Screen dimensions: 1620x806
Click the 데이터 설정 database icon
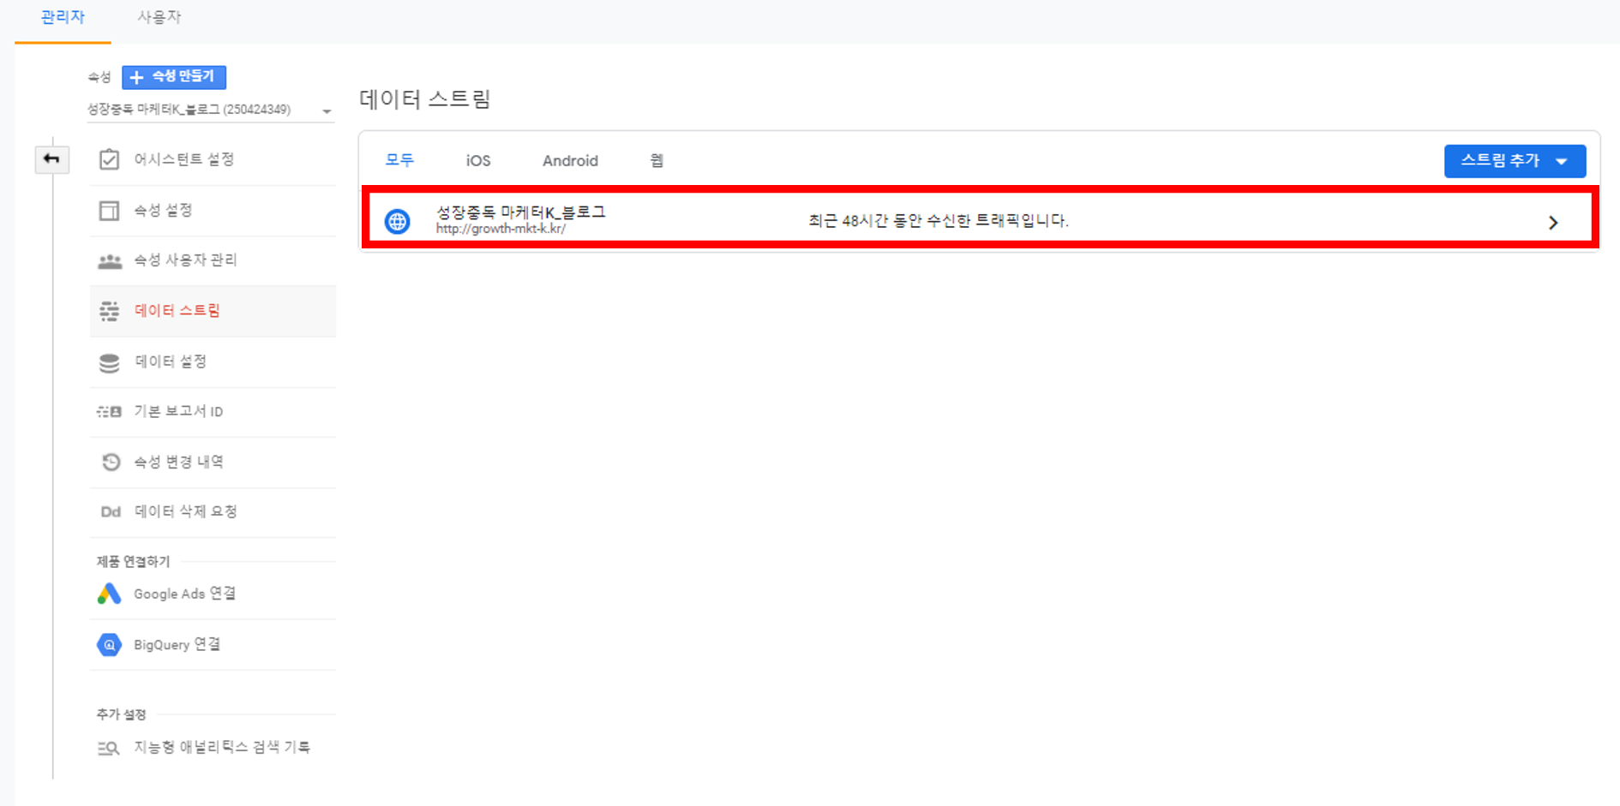[110, 362]
